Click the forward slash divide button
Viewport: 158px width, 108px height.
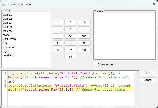click(70, 29)
